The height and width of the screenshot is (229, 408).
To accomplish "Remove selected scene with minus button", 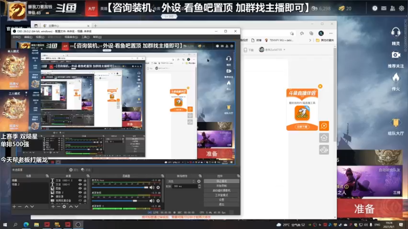I will (20, 207).
